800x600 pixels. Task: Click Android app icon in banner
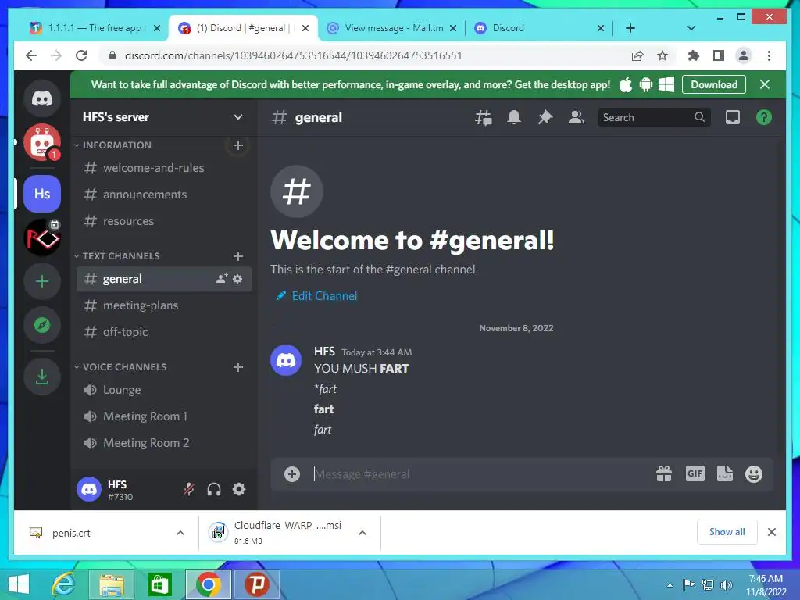(646, 84)
